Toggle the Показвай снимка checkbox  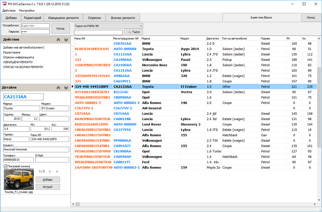click(5, 166)
